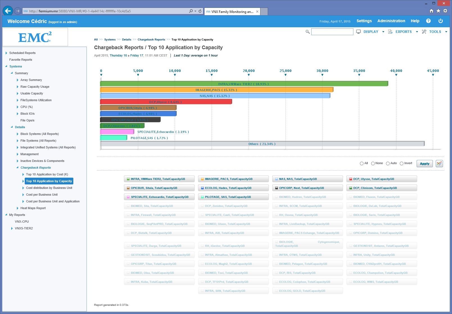Click the browser back arrow button
Viewport: 452px width, 314px height.
pos(8,11)
